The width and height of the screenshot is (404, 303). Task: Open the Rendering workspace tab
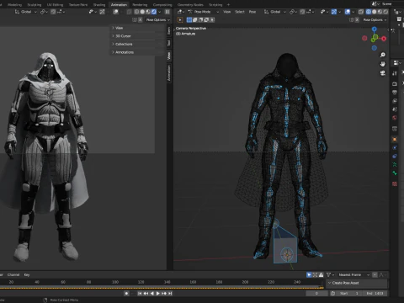coord(140,5)
